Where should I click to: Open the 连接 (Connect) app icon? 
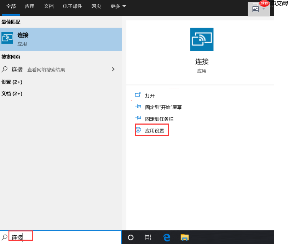point(7,38)
